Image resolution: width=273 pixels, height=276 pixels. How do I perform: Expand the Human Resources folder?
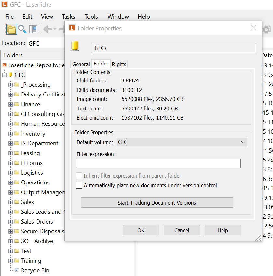pos(10,124)
